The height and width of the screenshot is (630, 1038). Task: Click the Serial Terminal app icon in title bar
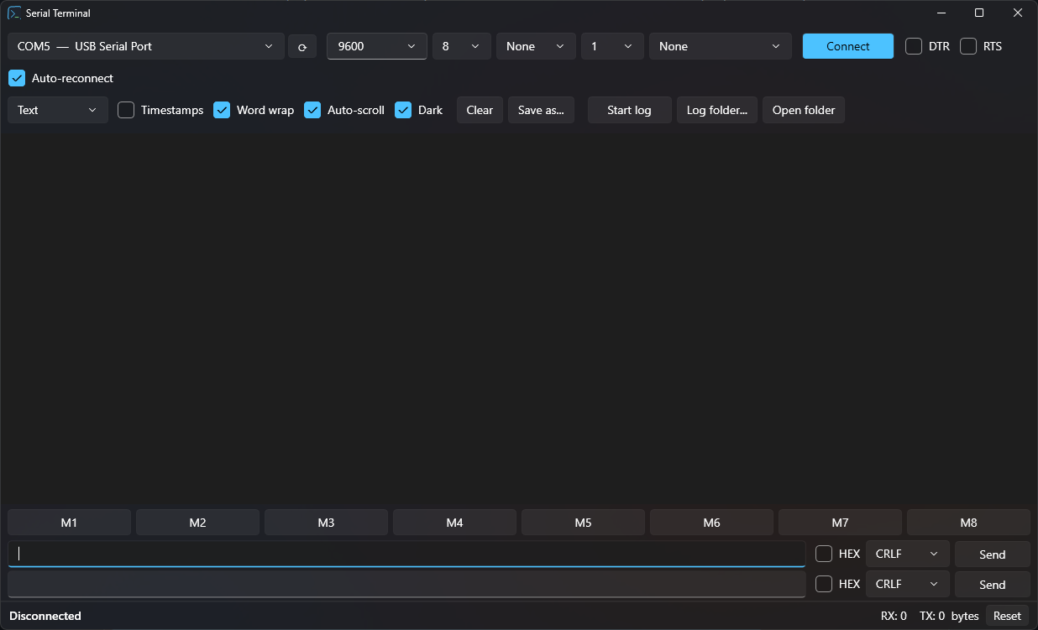pos(14,13)
